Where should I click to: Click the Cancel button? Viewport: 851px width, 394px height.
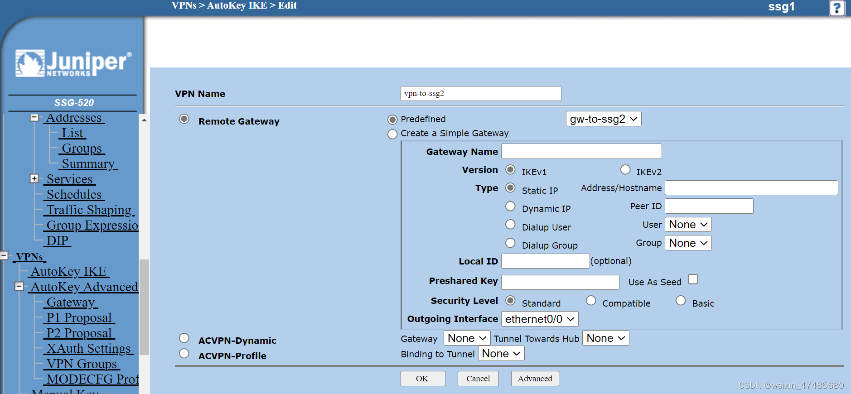pos(478,379)
